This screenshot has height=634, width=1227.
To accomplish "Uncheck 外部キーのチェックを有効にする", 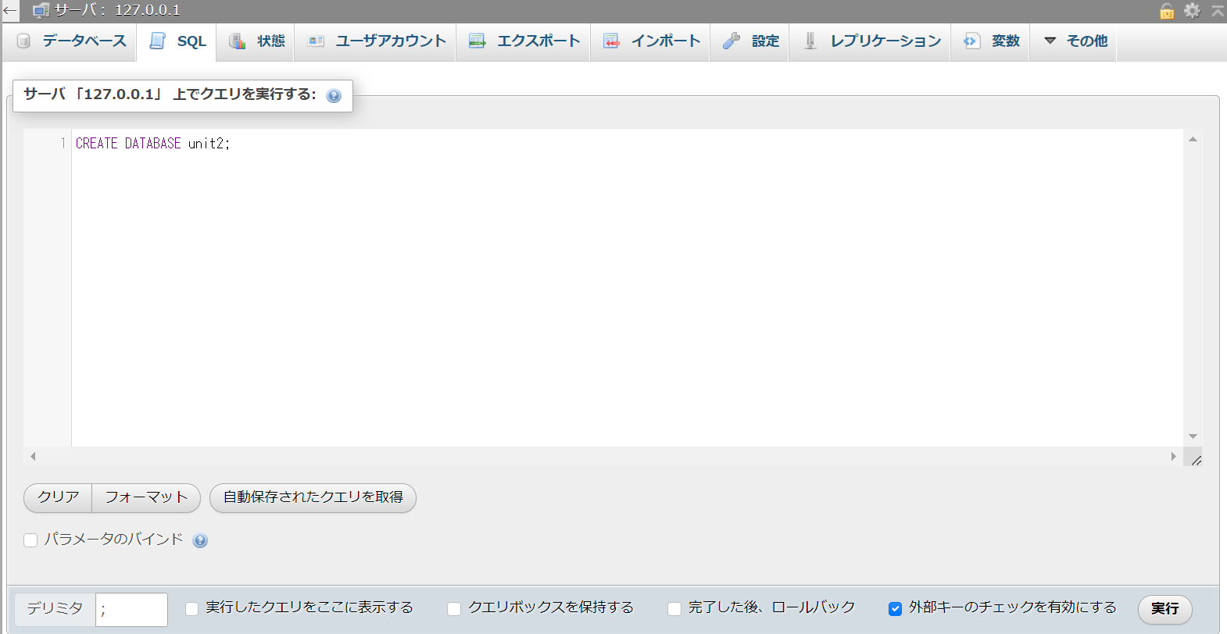I will coord(896,609).
